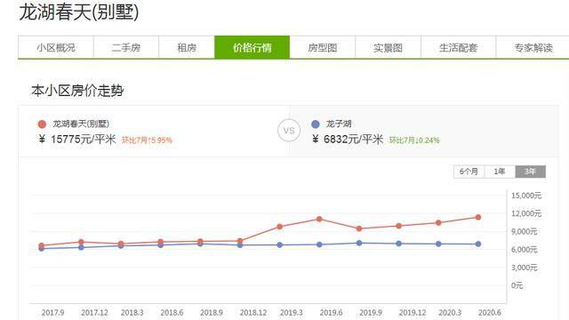Select the 3年 time range
The width and height of the screenshot is (569, 320).
(x=530, y=172)
